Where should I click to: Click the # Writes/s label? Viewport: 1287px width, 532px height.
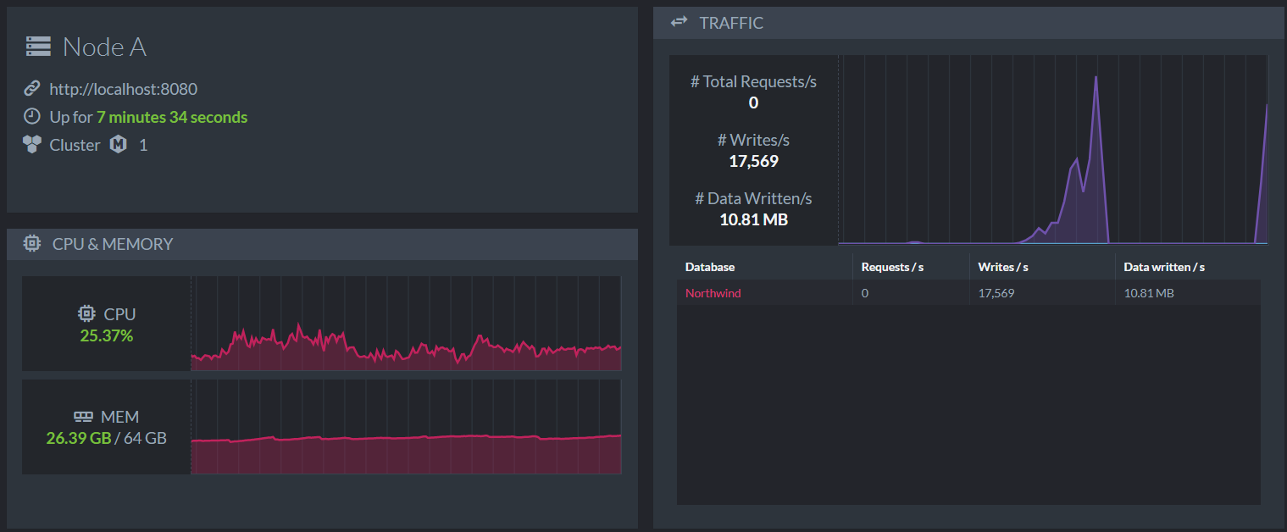pos(753,140)
